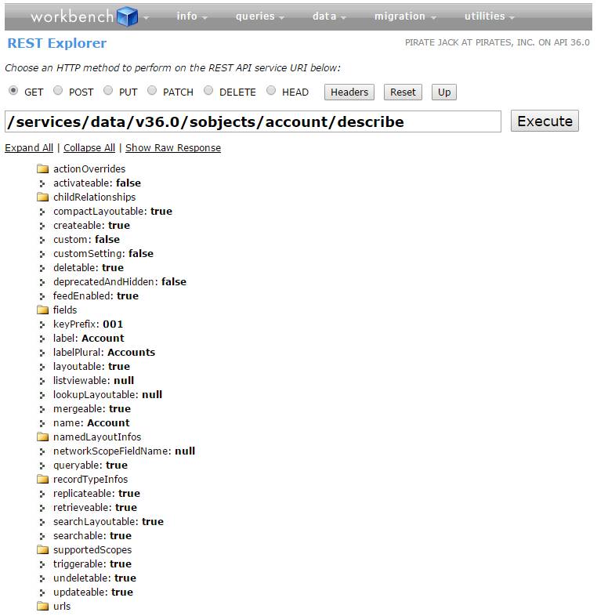Viewport: 597px width, 616px height.
Task: Open the recordTypeInfos folder icon
Action: [42, 480]
